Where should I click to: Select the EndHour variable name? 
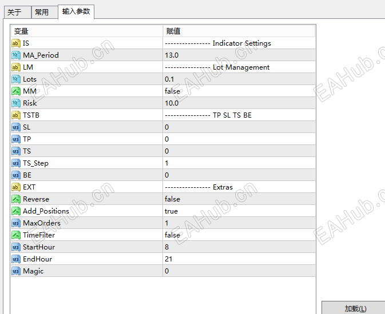pos(37,259)
